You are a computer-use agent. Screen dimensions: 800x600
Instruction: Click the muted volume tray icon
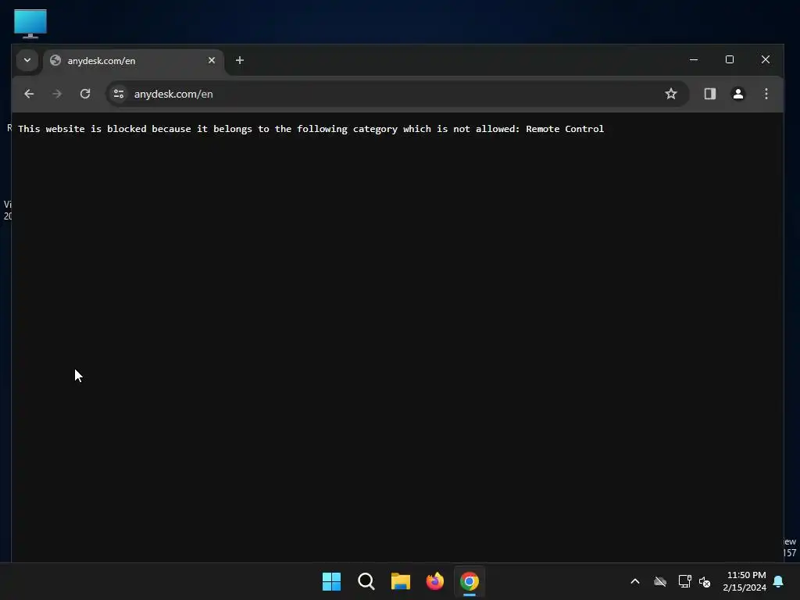click(x=705, y=581)
